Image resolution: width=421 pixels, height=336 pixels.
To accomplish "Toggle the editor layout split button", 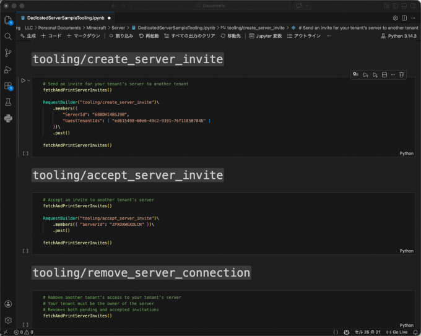I will point(404,18).
